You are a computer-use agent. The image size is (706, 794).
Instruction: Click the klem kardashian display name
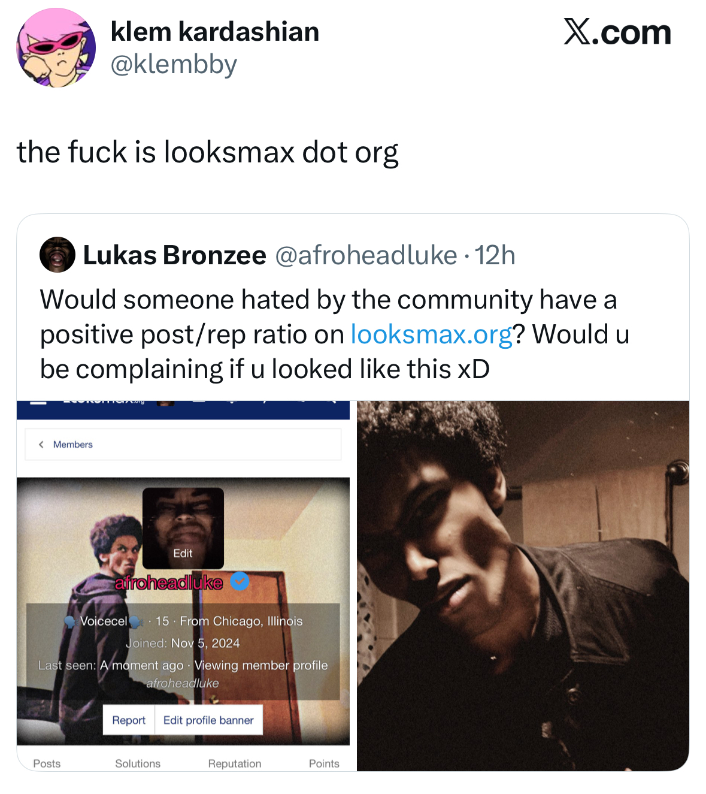pyautogui.click(x=215, y=32)
